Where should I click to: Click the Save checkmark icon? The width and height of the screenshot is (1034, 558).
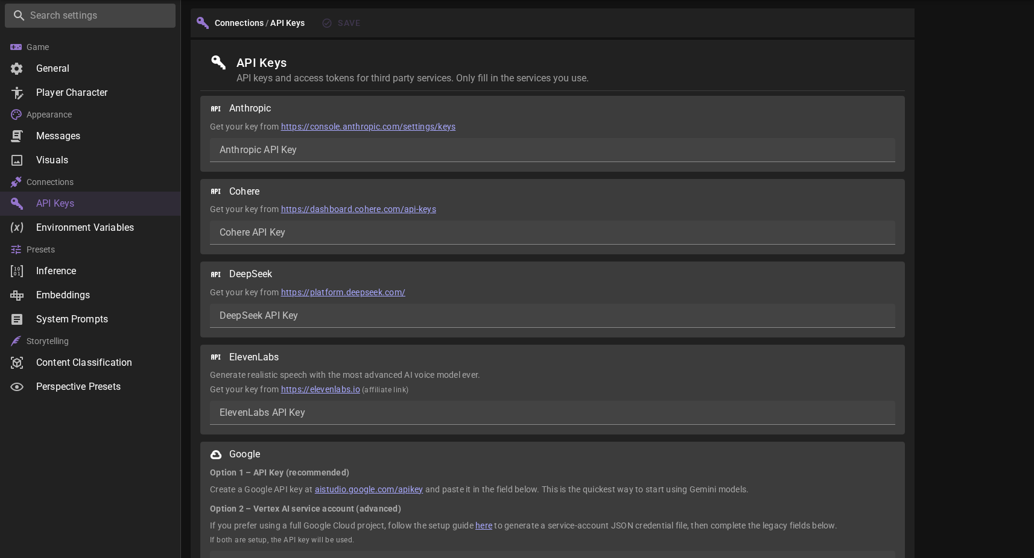[327, 23]
